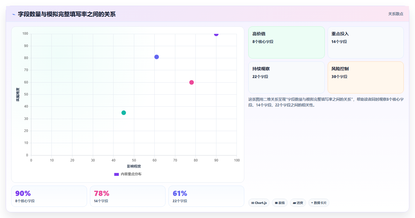Open the 重点投入 card
The image size is (415, 218).
(x=366, y=42)
